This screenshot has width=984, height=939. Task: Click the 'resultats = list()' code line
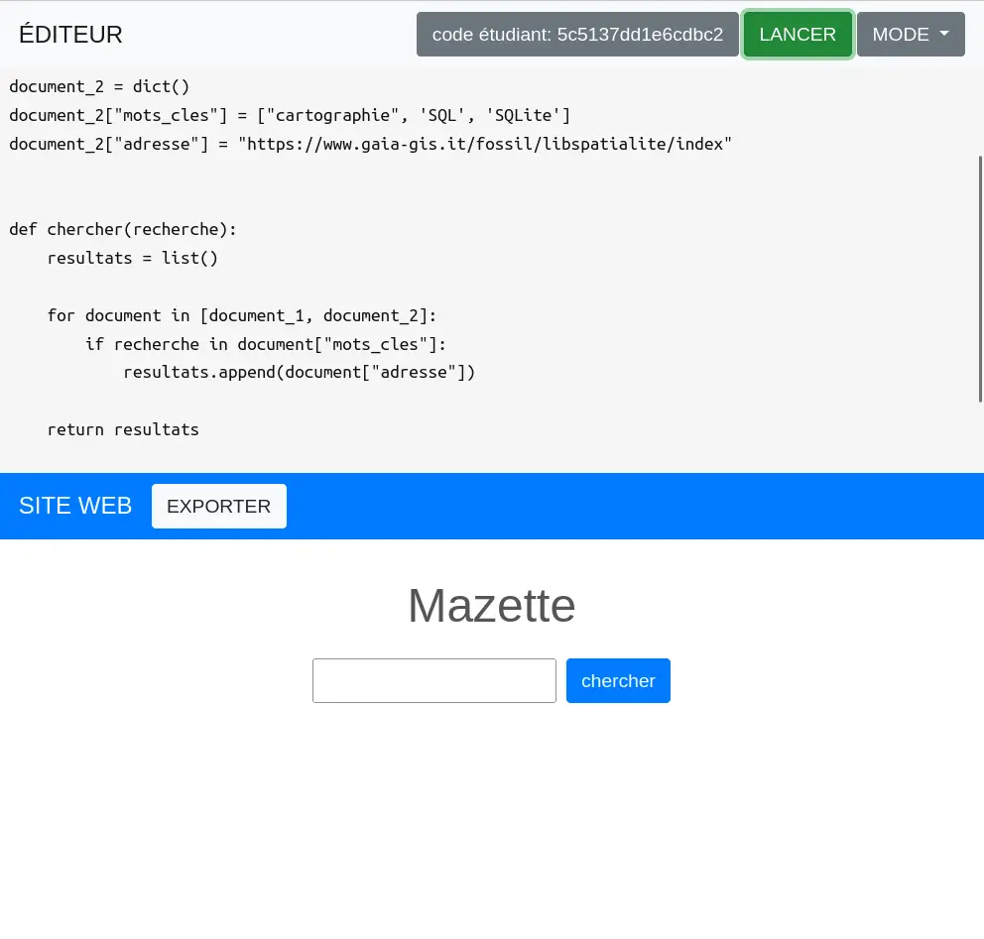tap(132, 259)
